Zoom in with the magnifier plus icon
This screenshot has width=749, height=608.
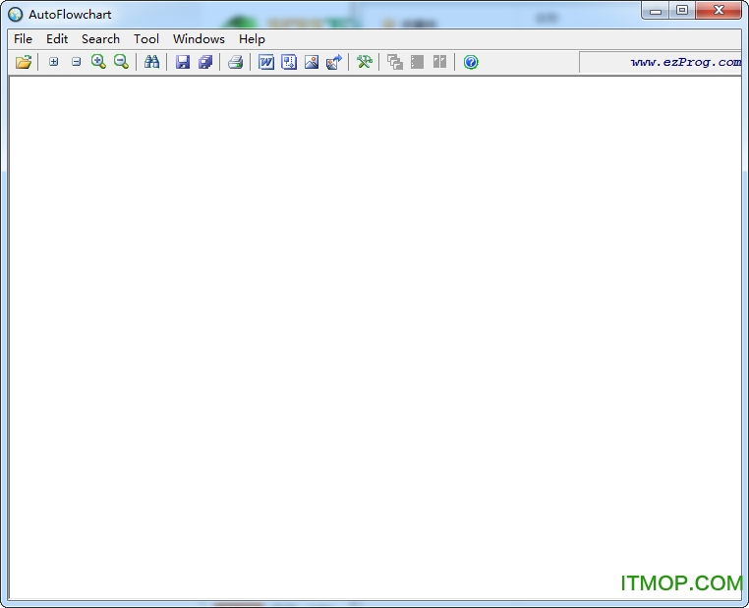(98, 62)
